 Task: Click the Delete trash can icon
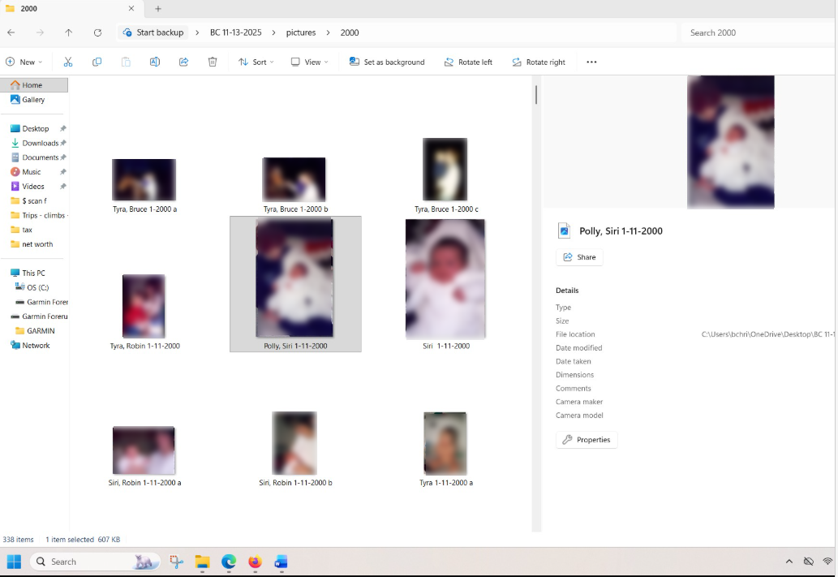coord(213,62)
